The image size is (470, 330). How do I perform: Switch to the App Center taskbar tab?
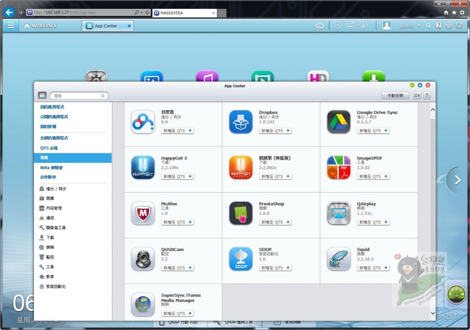[107, 26]
